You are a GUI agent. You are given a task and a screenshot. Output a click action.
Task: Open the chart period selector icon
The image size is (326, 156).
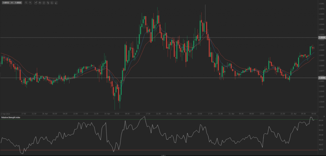coord(36,3)
